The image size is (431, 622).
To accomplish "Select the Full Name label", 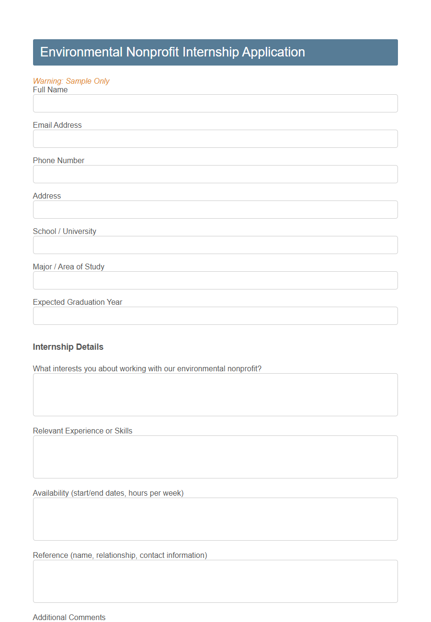I will pos(50,89).
